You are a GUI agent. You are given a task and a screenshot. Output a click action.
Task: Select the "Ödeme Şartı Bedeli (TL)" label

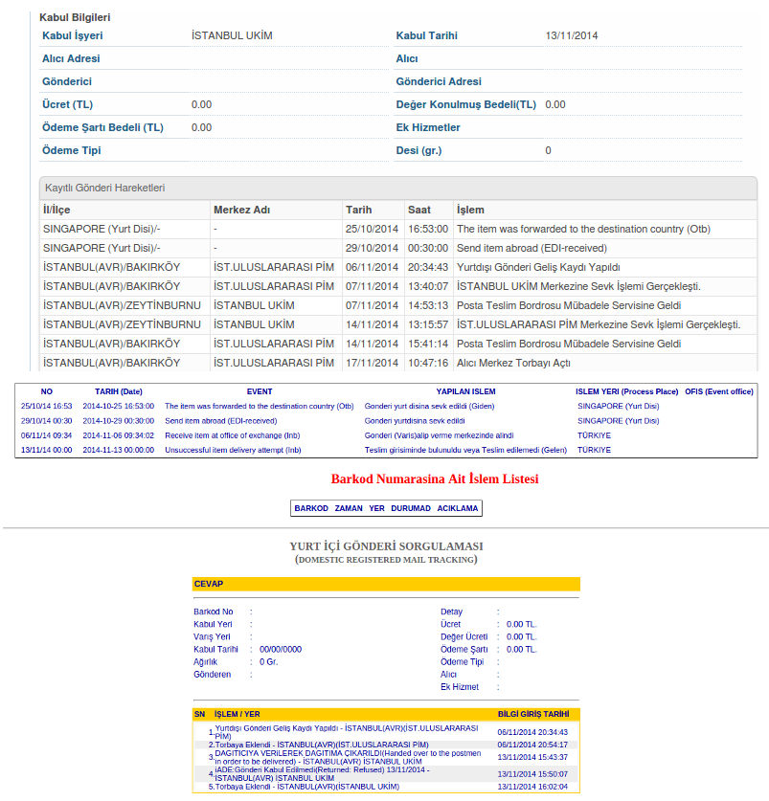click(102, 127)
